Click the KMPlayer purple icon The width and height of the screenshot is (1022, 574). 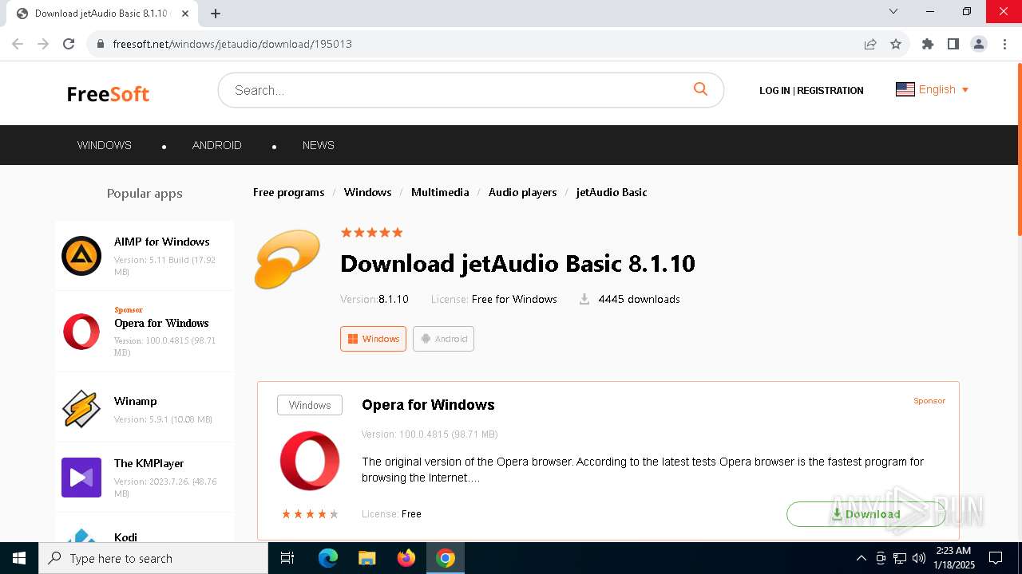click(x=81, y=478)
